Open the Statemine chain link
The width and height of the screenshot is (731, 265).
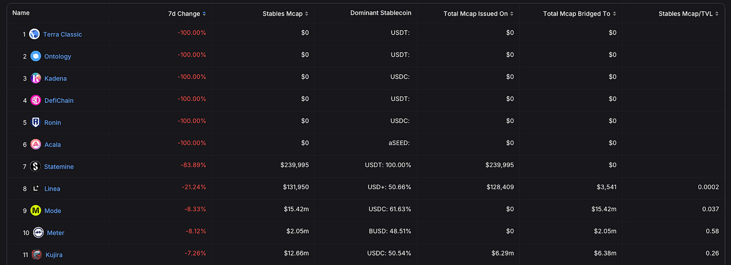(x=59, y=167)
